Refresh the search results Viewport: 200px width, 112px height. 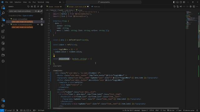pyautogui.click(x=28, y=7)
